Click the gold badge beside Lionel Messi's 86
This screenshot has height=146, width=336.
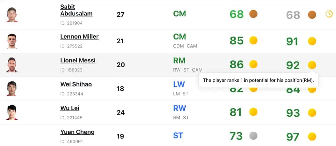pos(253,64)
